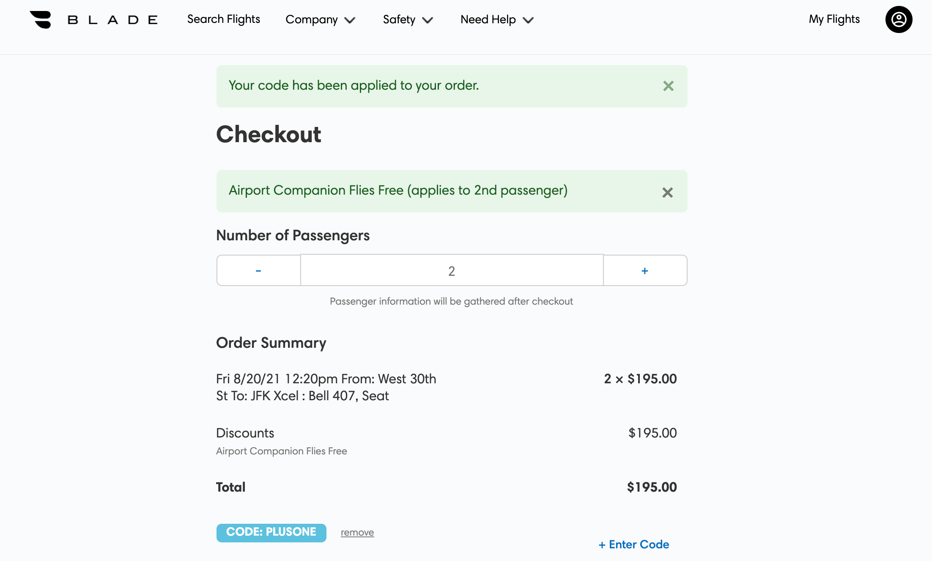The image size is (932, 561).
Task: Open My Flights page
Action: tap(834, 19)
